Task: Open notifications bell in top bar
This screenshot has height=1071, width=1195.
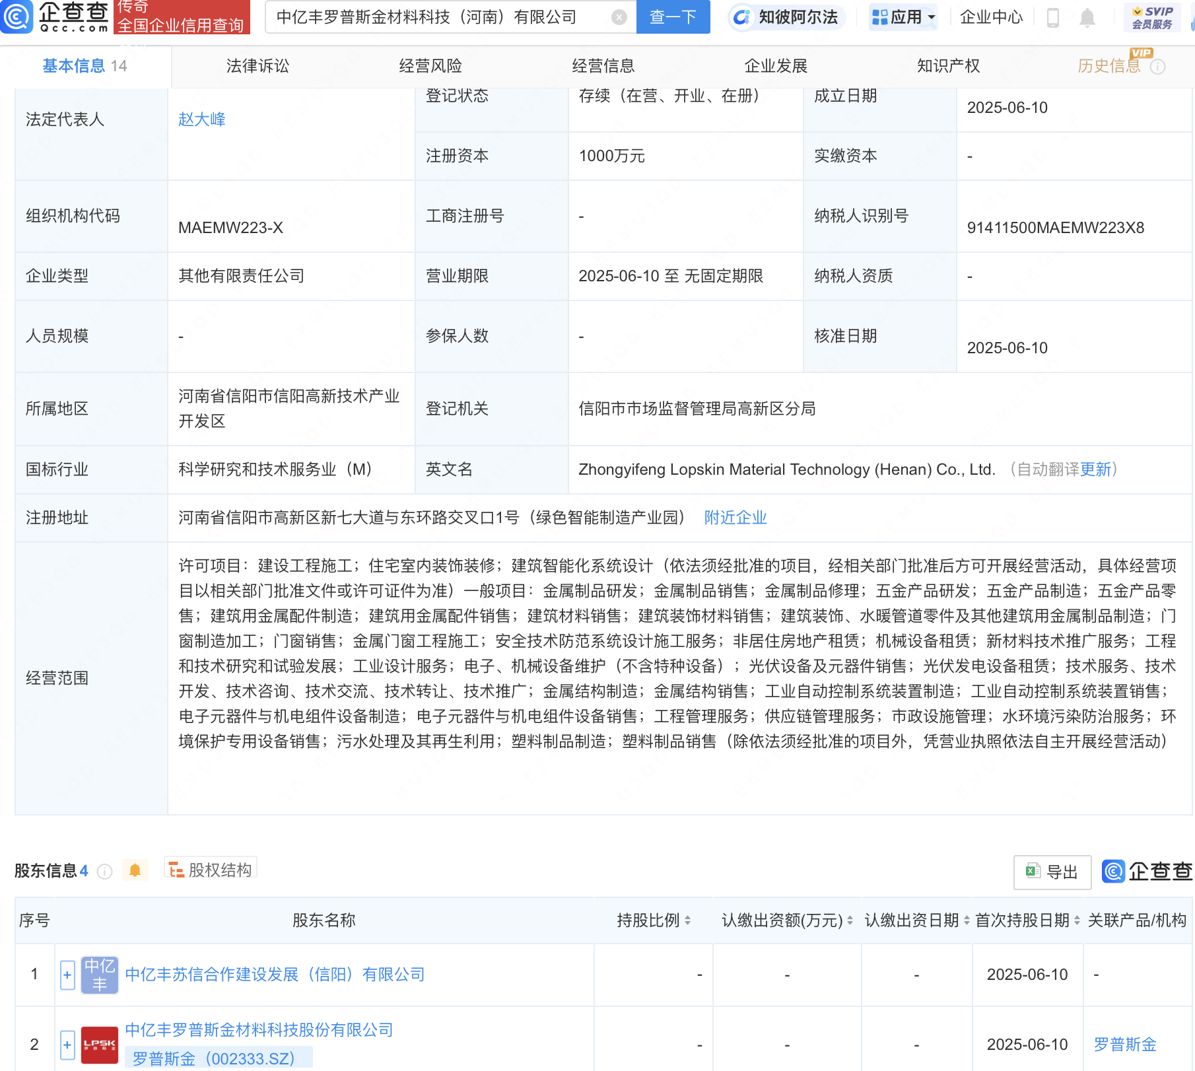Action: (1087, 18)
